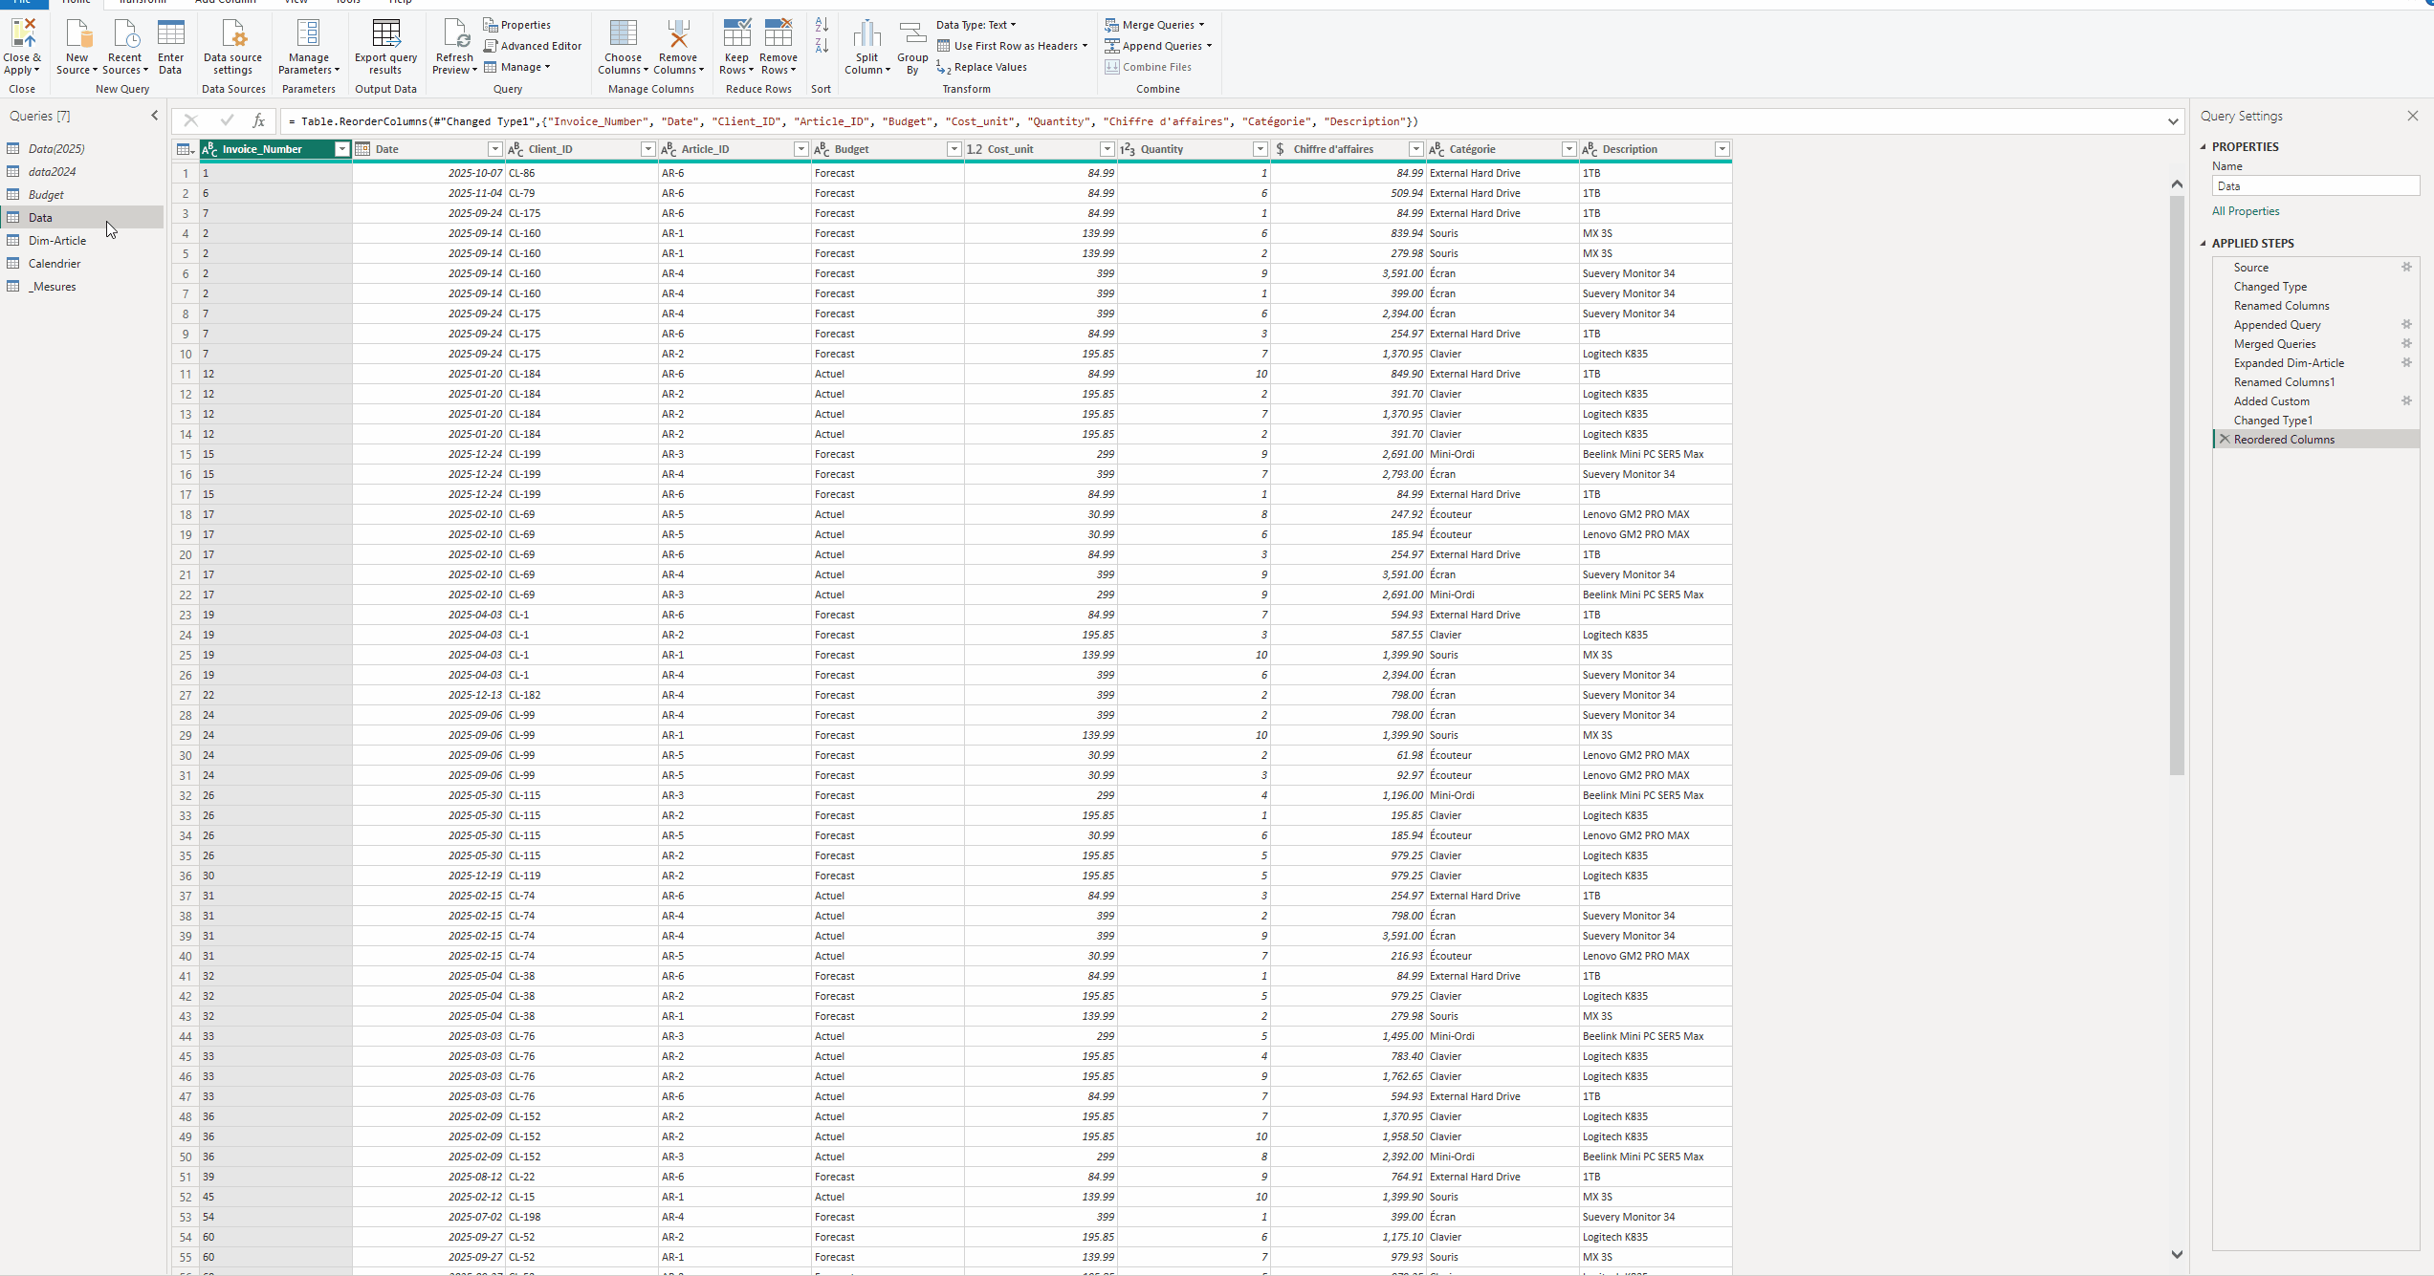Open the Quantity column filter dropdown
Viewport: 2434px width, 1276px height.
[x=1260, y=149]
